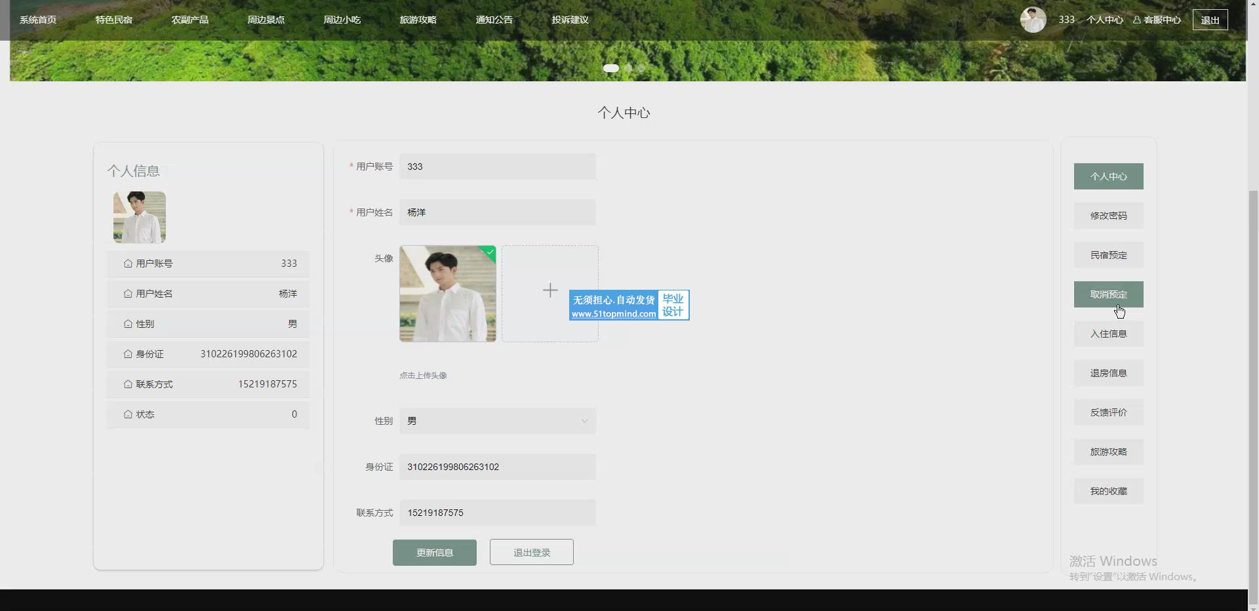
Task: Click the 退出登录 button
Action: pyautogui.click(x=532, y=553)
